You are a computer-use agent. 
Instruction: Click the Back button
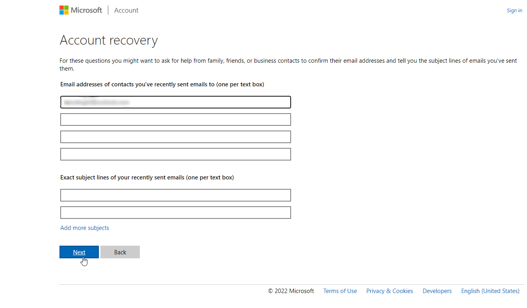coord(120,252)
